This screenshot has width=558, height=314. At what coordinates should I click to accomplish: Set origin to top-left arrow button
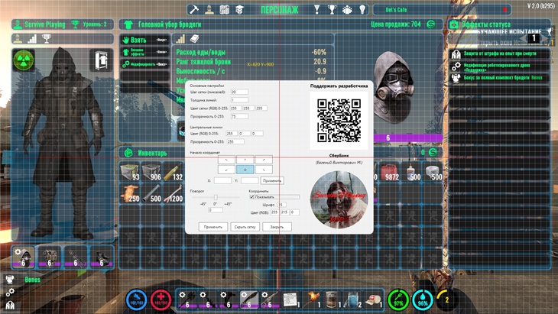pos(227,160)
